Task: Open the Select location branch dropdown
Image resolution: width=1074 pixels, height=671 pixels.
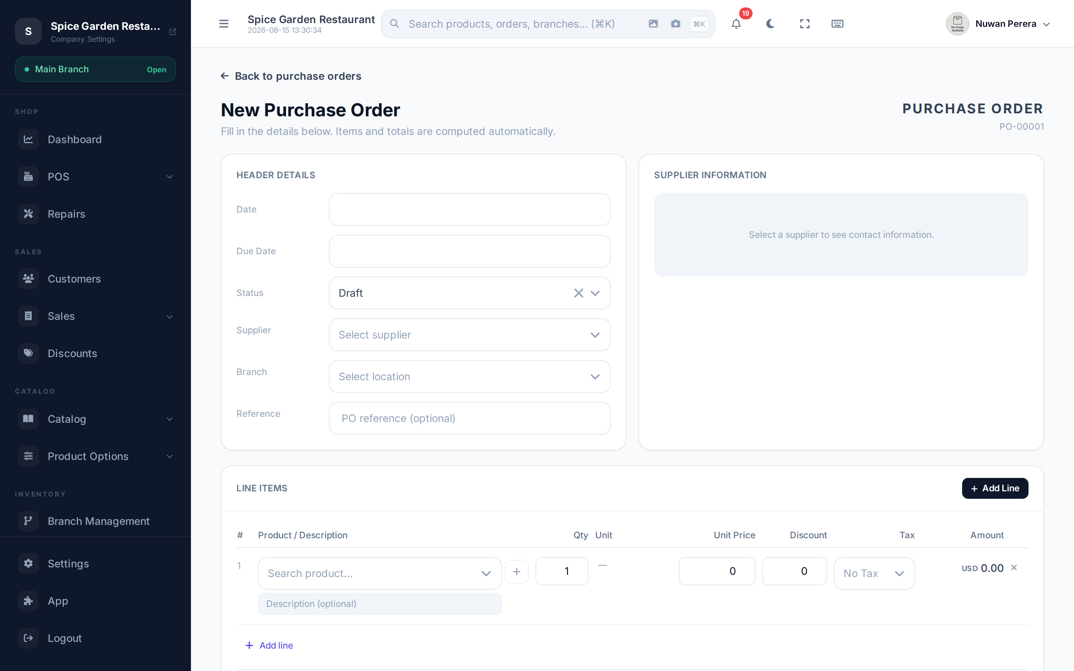Action: 470,377
